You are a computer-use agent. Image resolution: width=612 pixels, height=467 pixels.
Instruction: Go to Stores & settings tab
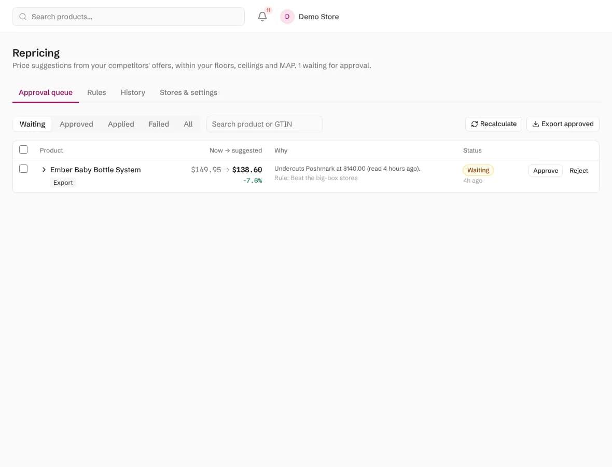coord(188,92)
